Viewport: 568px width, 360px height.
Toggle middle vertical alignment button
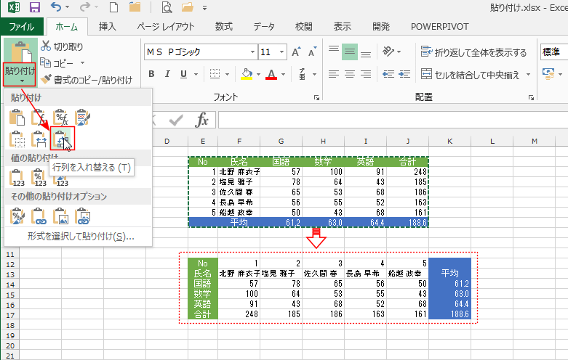click(x=350, y=52)
